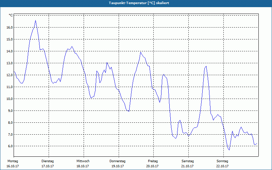Select the 13,0 y-axis label
This screenshot has height=170, width=272.
(x=10, y=63)
